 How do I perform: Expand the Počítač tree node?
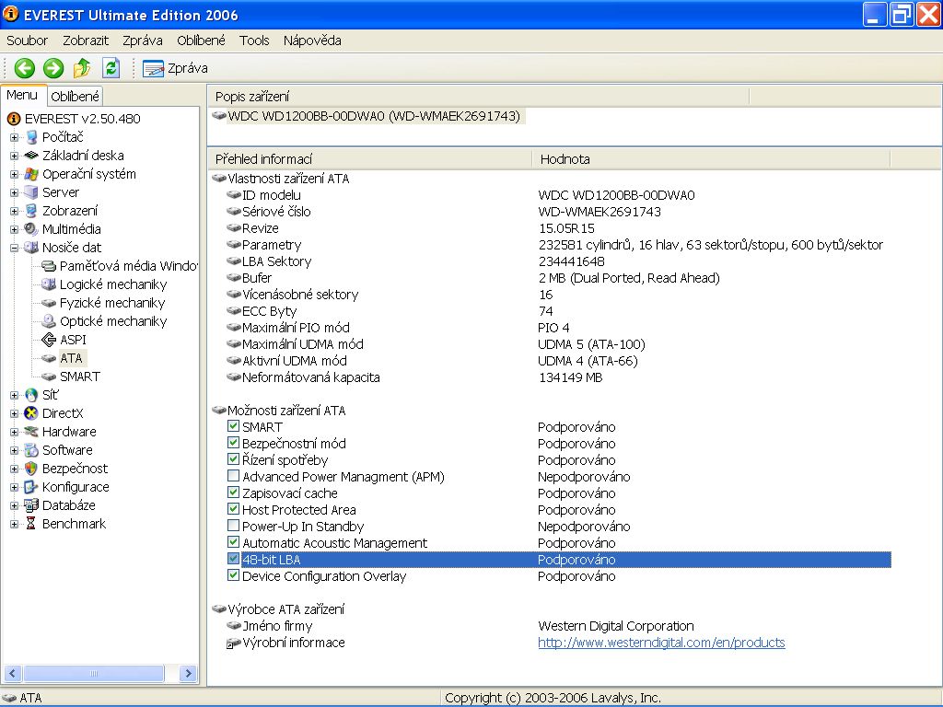pyautogui.click(x=15, y=137)
